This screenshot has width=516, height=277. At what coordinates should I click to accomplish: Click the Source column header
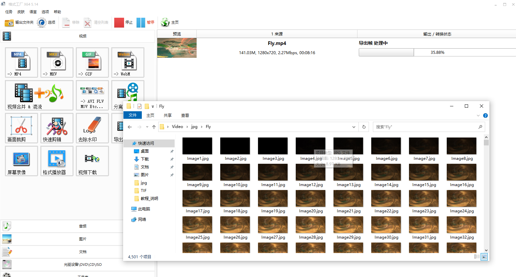pos(277,34)
